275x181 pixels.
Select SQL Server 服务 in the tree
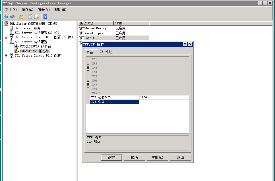click(28, 28)
